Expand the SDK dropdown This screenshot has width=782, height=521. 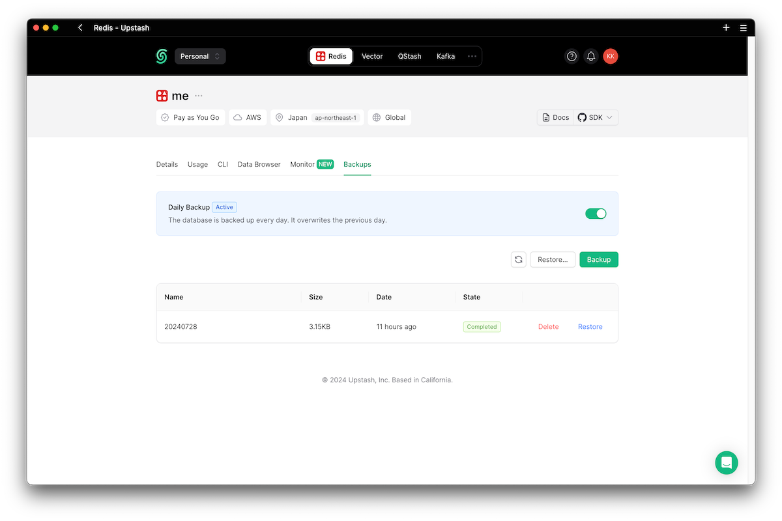(x=595, y=117)
